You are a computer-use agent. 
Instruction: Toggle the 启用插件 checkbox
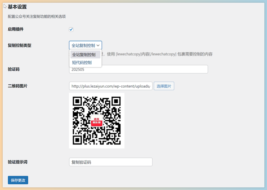[x=71, y=29]
